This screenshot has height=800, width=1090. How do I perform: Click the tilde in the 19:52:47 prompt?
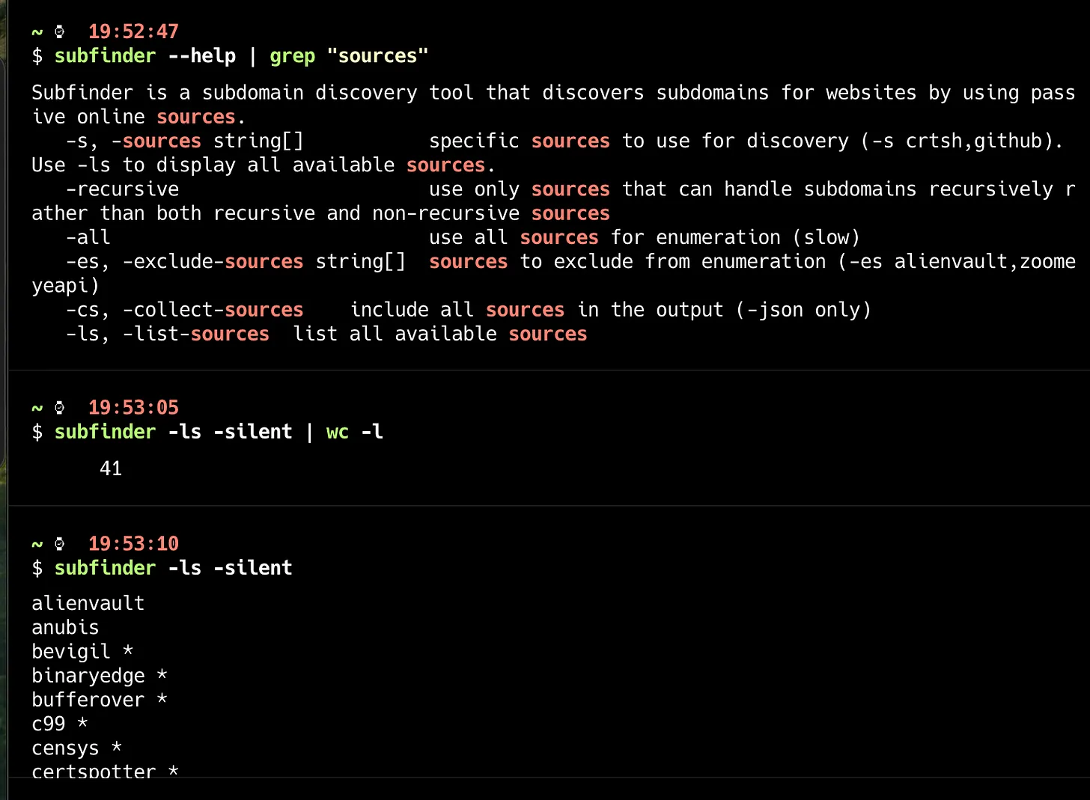(x=37, y=32)
